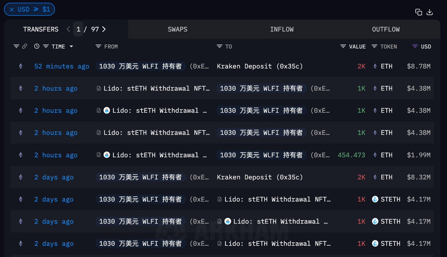Image resolution: width=447 pixels, height=257 pixels.
Task: Open the TO column filter
Action: tap(219, 46)
